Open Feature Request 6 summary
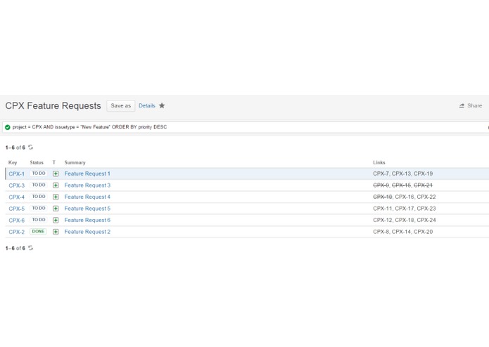This screenshot has width=489, height=347. click(87, 220)
